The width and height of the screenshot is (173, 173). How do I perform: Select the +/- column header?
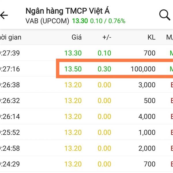107,37
